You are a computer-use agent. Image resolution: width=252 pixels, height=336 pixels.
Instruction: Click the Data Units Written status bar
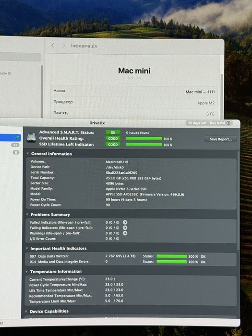171,256
